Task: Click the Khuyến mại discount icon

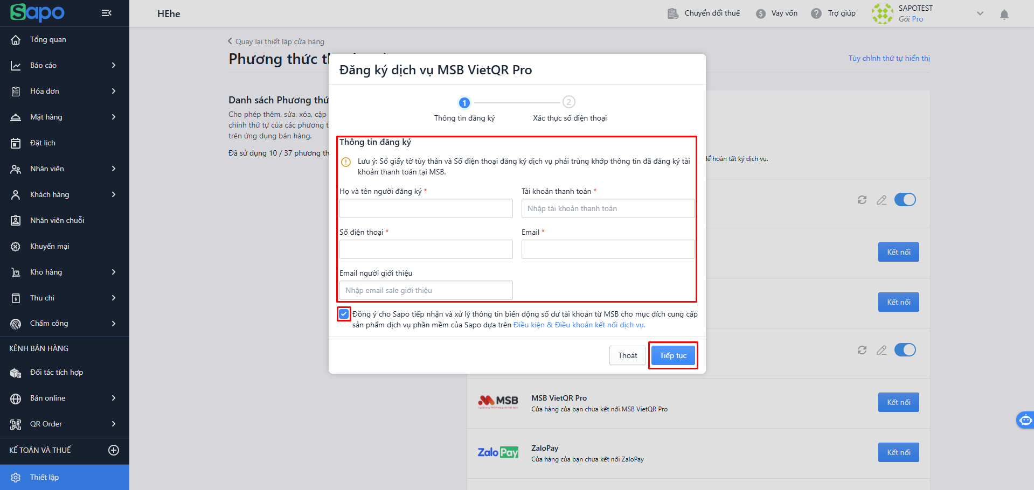Action: tap(16, 246)
